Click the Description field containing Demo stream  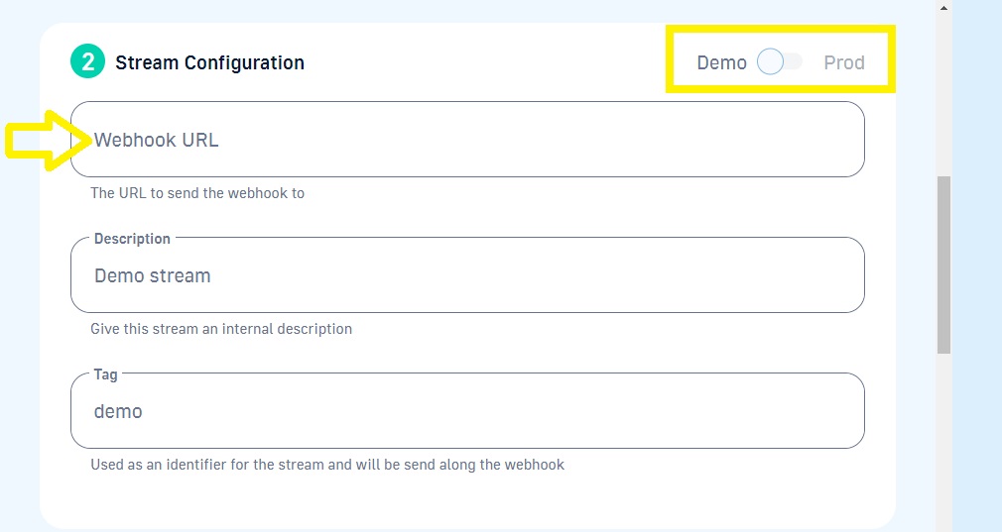click(x=467, y=275)
